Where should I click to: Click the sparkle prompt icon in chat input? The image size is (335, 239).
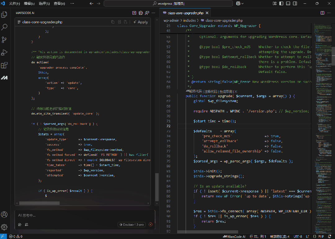pyautogui.click(x=20, y=224)
